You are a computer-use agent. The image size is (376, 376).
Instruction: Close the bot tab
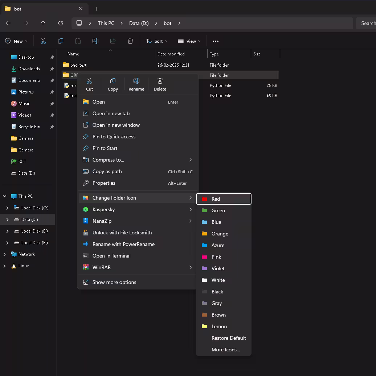(x=81, y=9)
